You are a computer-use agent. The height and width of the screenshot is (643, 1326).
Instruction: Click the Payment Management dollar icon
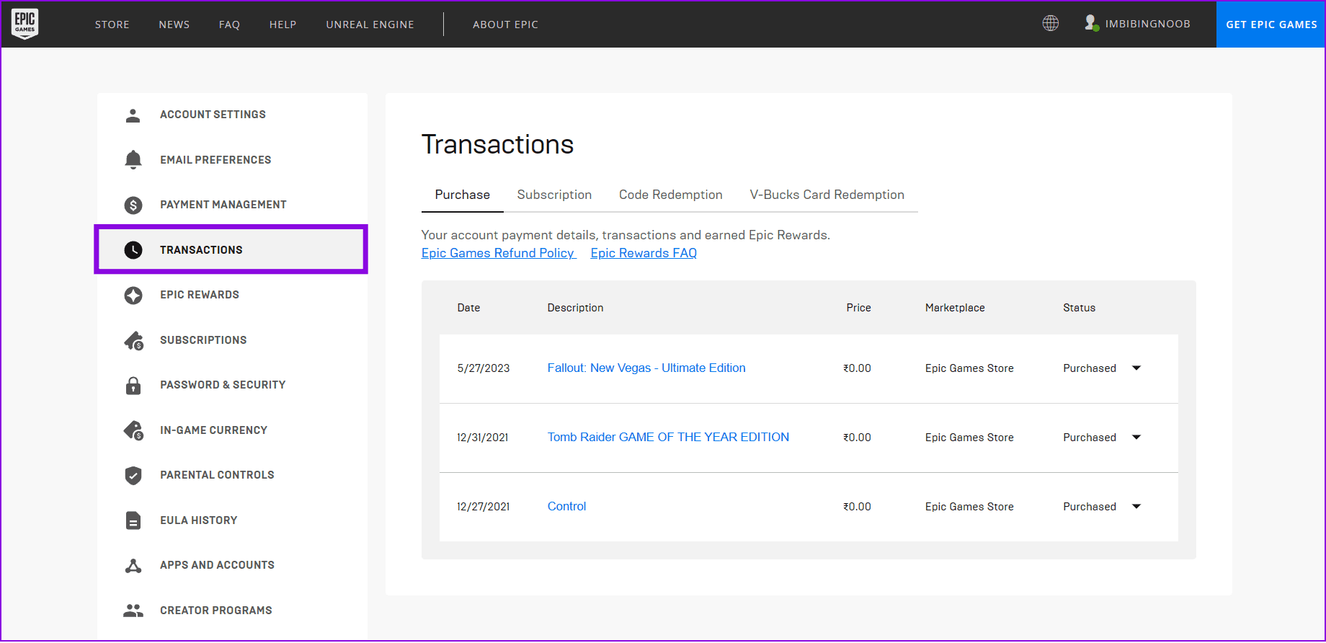click(133, 205)
